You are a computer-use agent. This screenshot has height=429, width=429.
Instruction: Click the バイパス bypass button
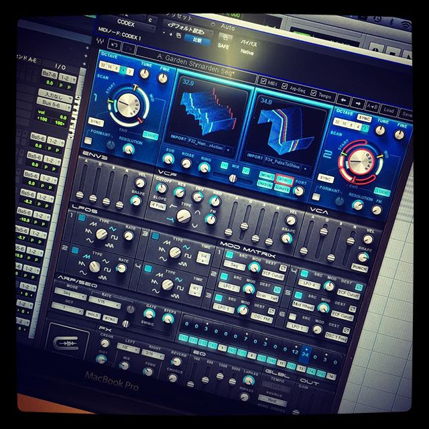click(249, 43)
